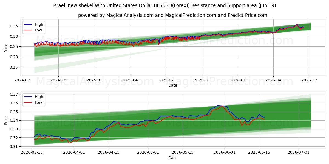Click the 2026-04-15 x-axis label
Screen dimensions: 329x164
(109, 153)
